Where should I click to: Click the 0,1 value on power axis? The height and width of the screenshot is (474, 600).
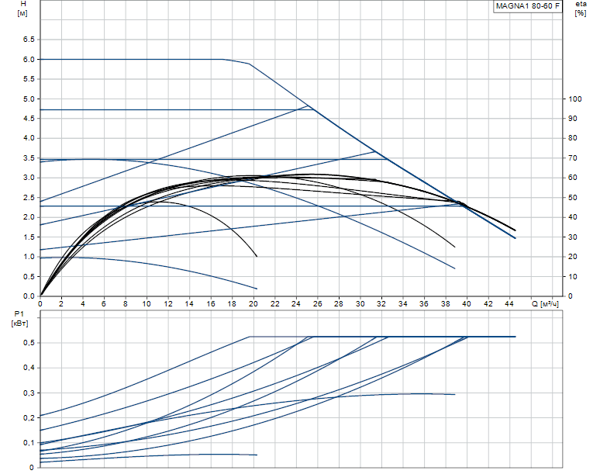click(29, 443)
